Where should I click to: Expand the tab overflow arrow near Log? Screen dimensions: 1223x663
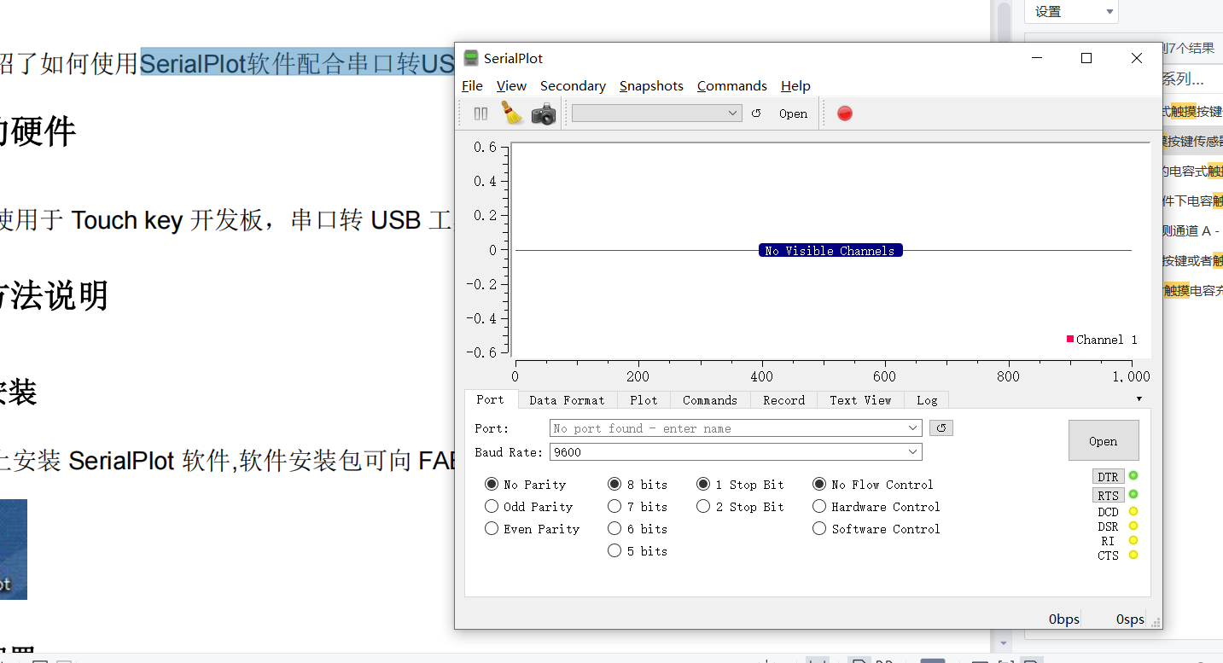tap(1139, 399)
